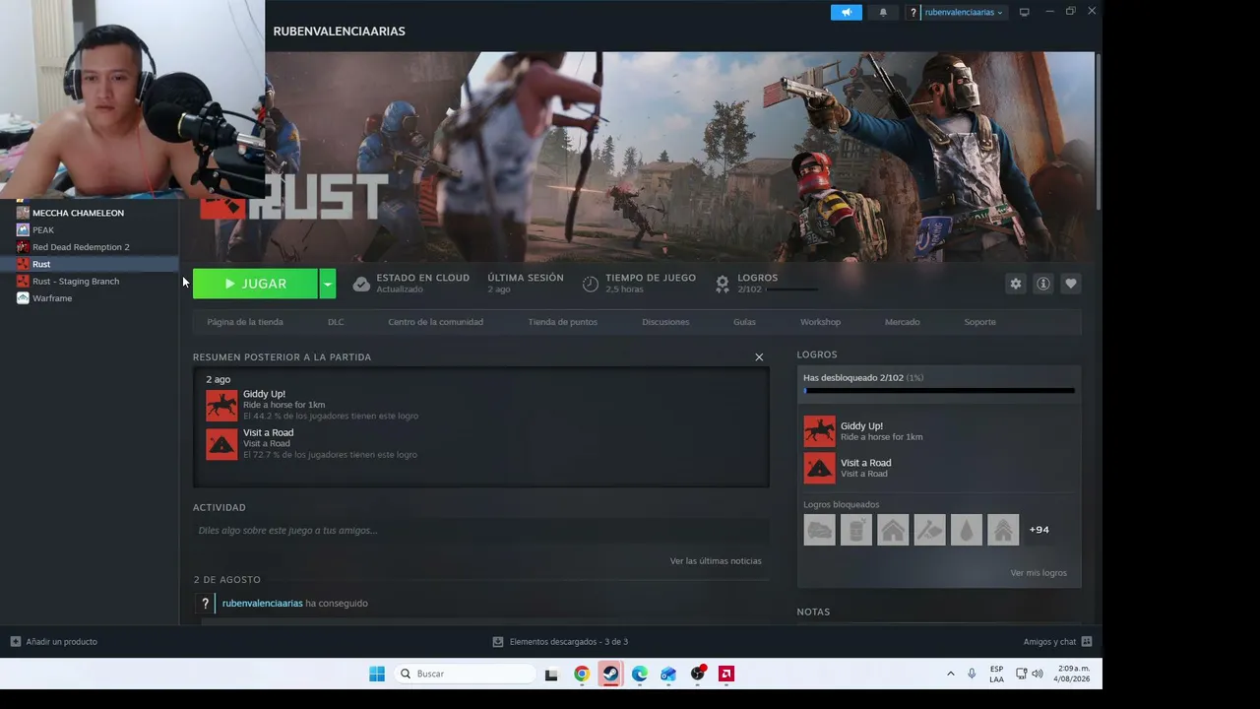This screenshot has height=709, width=1260.
Task: Open the Mercado tab
Action: [x=902, y=322]
